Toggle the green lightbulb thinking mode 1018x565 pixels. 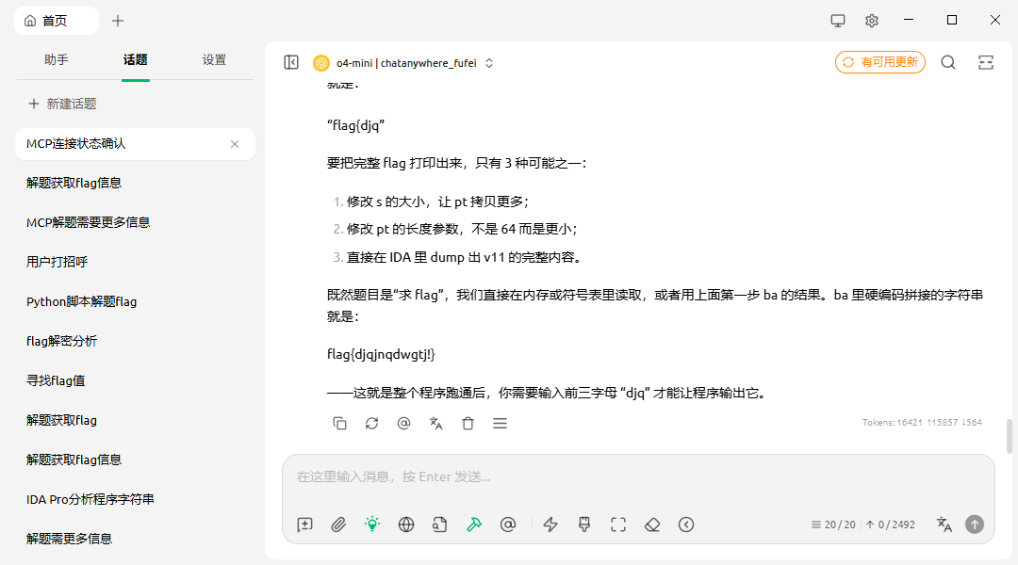372,525
